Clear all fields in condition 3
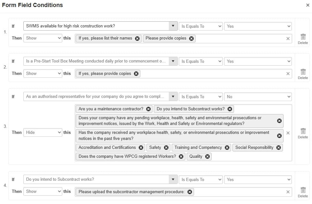The height and width of the screenshot is (204, 312). coord(288,133)
